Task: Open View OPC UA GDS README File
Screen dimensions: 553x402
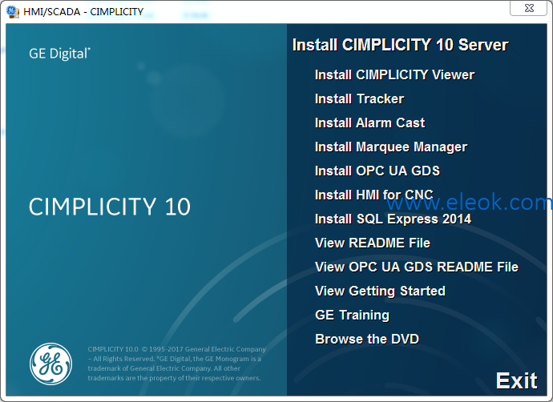Action: coord(417,267)
